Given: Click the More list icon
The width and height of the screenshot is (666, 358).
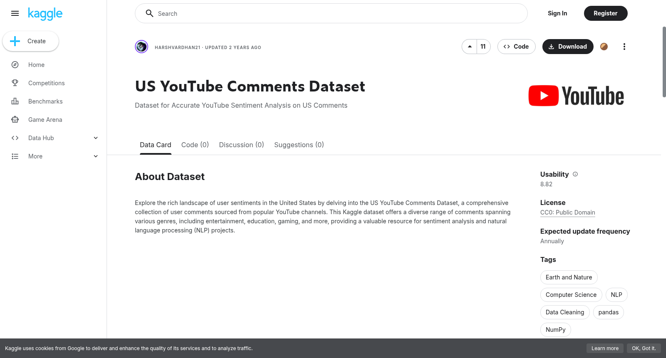Looking at the screenshot, I should point(15,156).
